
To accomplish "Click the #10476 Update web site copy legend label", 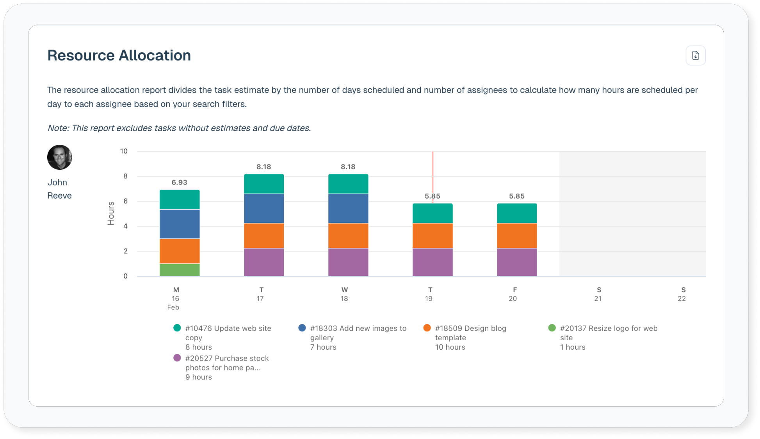I will click(228, 333).
